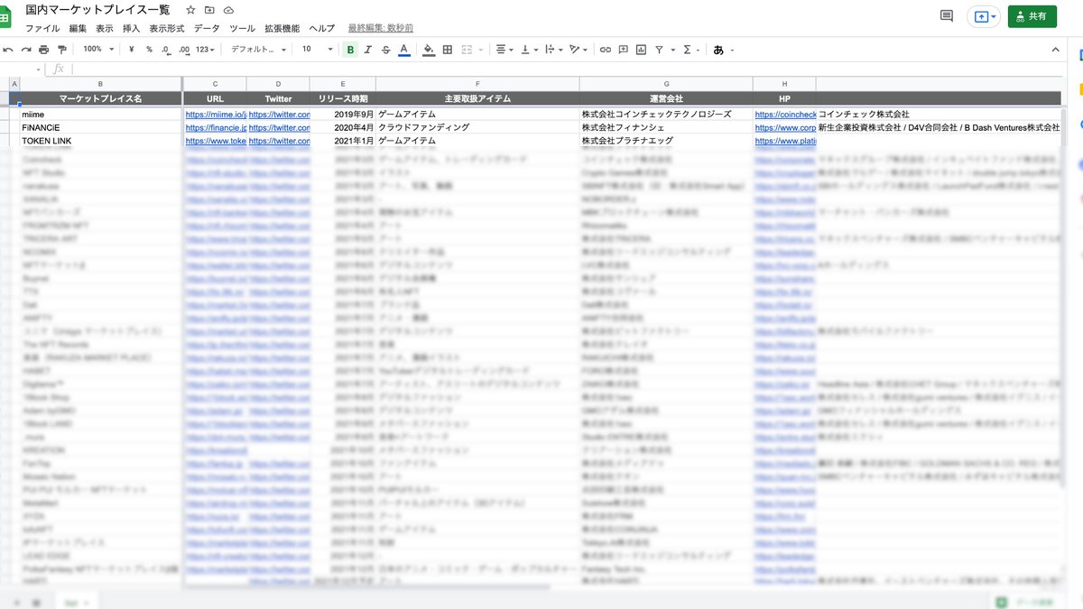This screenshot has height=609, width=1083.
Task: Select the cell 株式会社プラチナエッグ
Action: click(666, 142)
